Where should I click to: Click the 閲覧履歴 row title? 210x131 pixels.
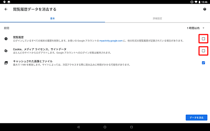click(x=18, y=37)
